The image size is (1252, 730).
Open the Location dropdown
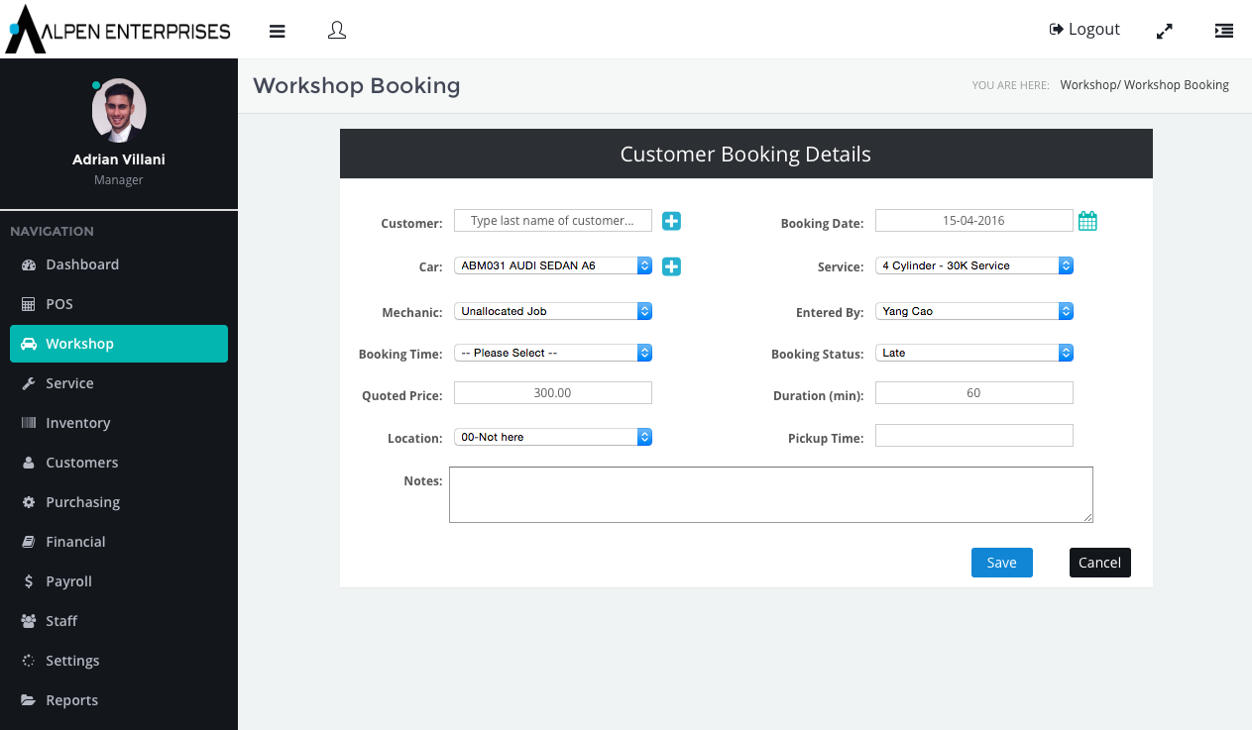coord(552,437)
